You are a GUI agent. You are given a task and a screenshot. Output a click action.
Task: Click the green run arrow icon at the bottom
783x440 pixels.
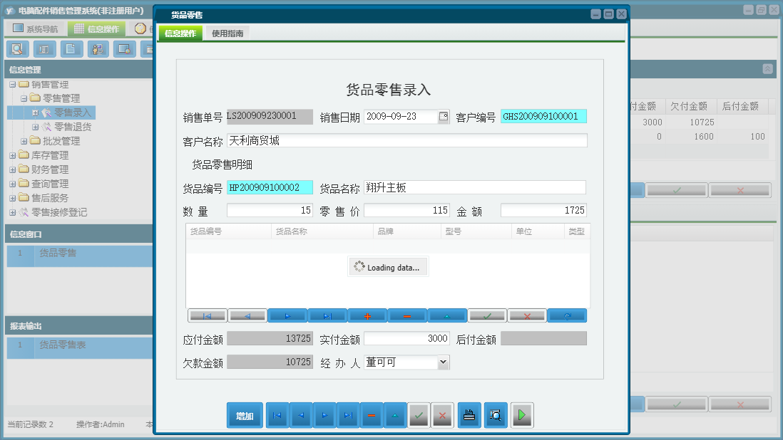coord(521,415)
